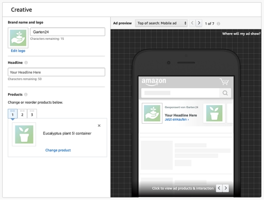Click the Products info icon
The image size is (264, 200).
pyautogui.click(x=26, y=94)
